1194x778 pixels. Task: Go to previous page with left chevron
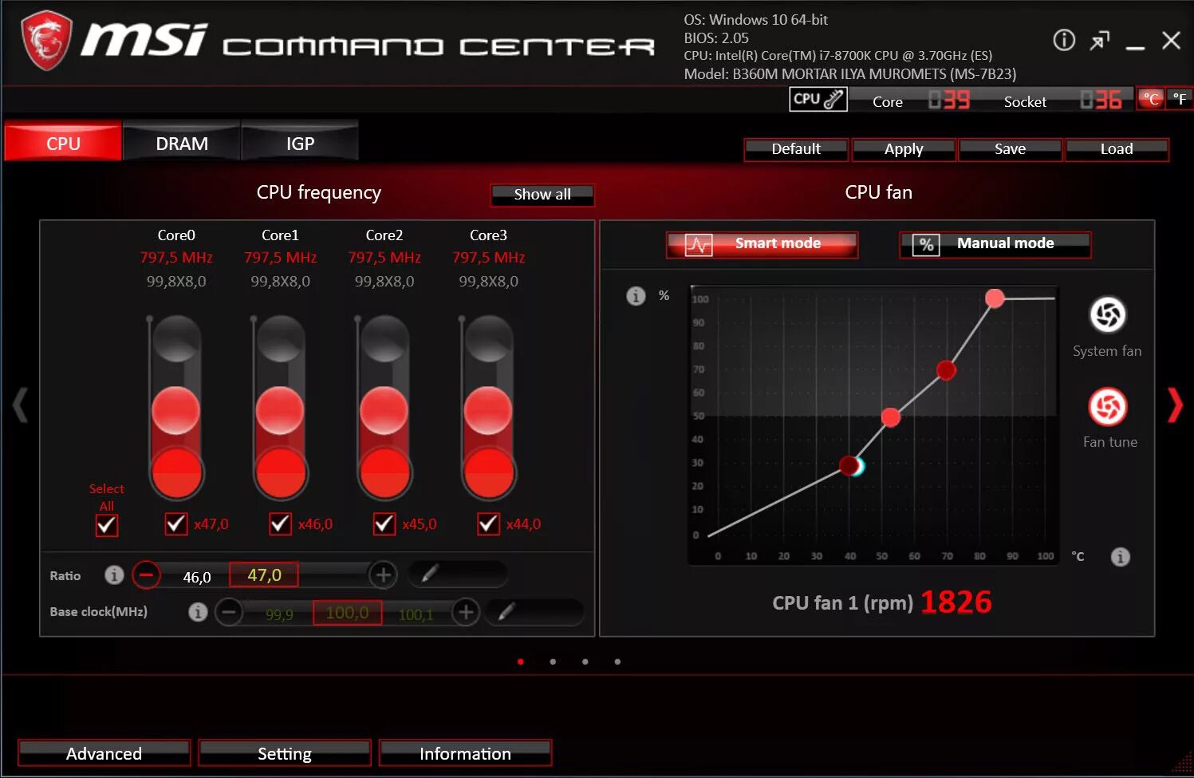[x=20, y=405]
